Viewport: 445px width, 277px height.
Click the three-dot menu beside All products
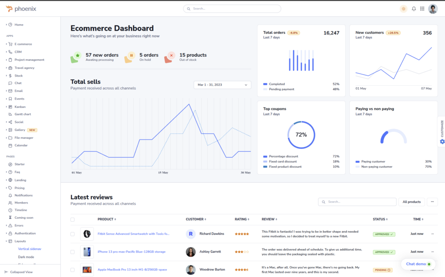tap(432, 202)
